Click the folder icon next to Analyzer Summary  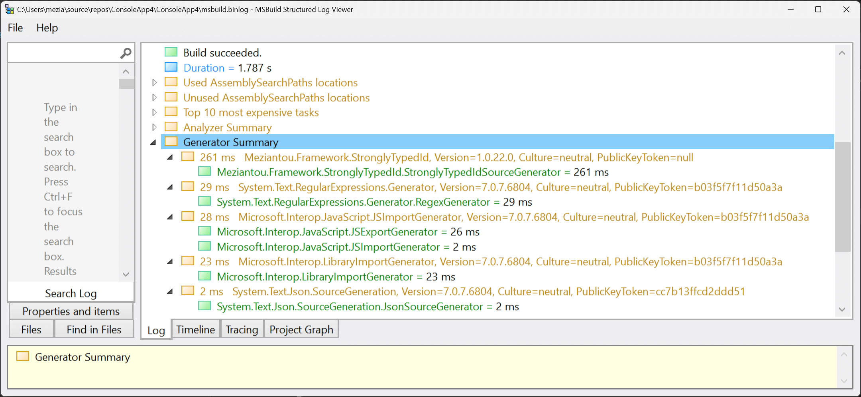point(171,127)
